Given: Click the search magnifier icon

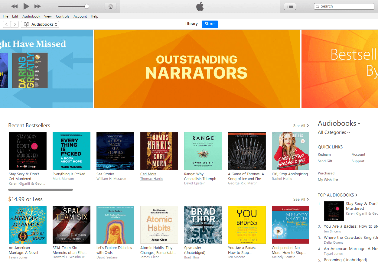Looking at the screenshot, I should (x=318, y=6).
